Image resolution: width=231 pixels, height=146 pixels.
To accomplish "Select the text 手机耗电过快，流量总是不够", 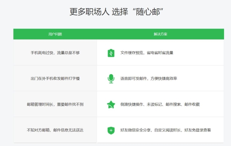I will tap(55, 53).
